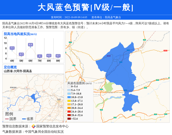Click the 8.4 data marker at 6时
Screen dimensions: 172x135
tap(30, 45)
